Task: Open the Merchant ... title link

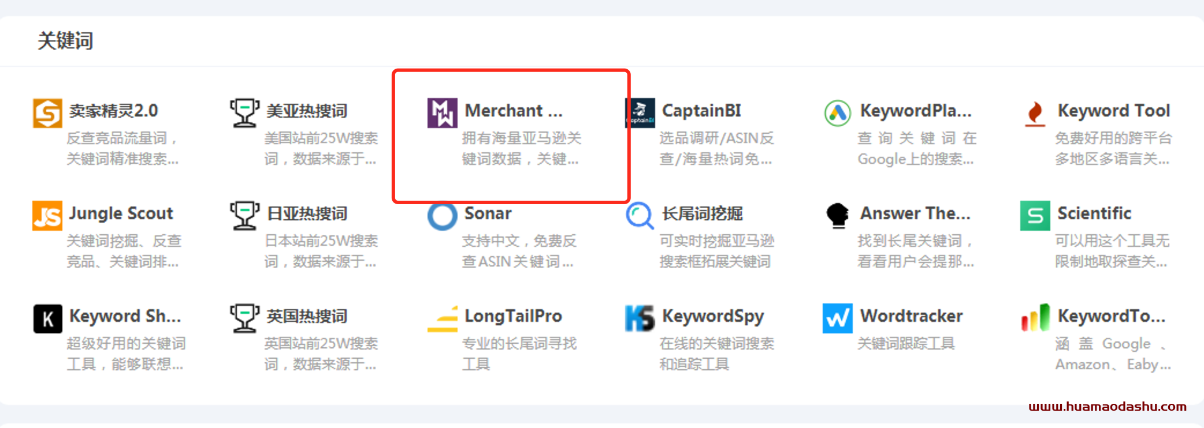Action: click(514, 110)
